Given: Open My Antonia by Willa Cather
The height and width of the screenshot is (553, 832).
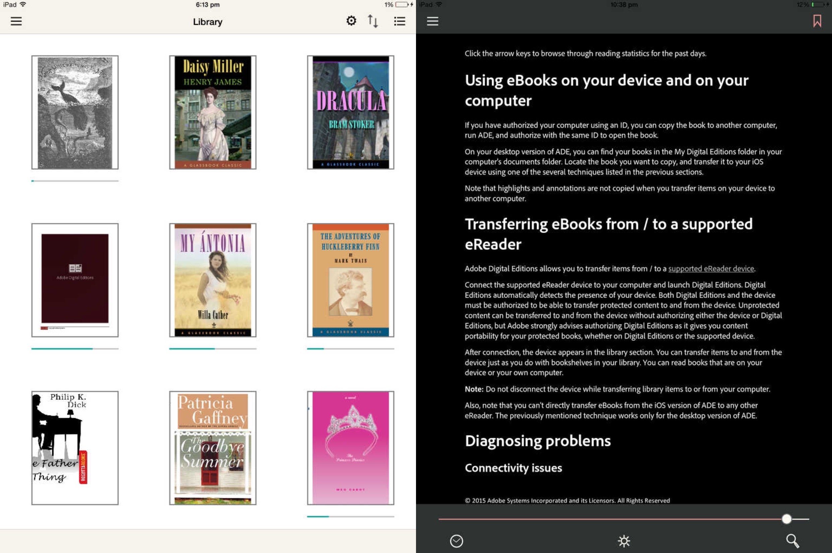Looking at the screenshot, I should (x=213, y=280).
